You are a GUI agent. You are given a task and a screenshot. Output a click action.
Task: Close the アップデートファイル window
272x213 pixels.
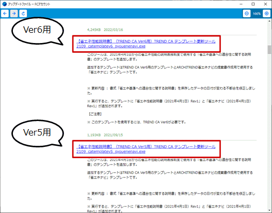point(266,4)
